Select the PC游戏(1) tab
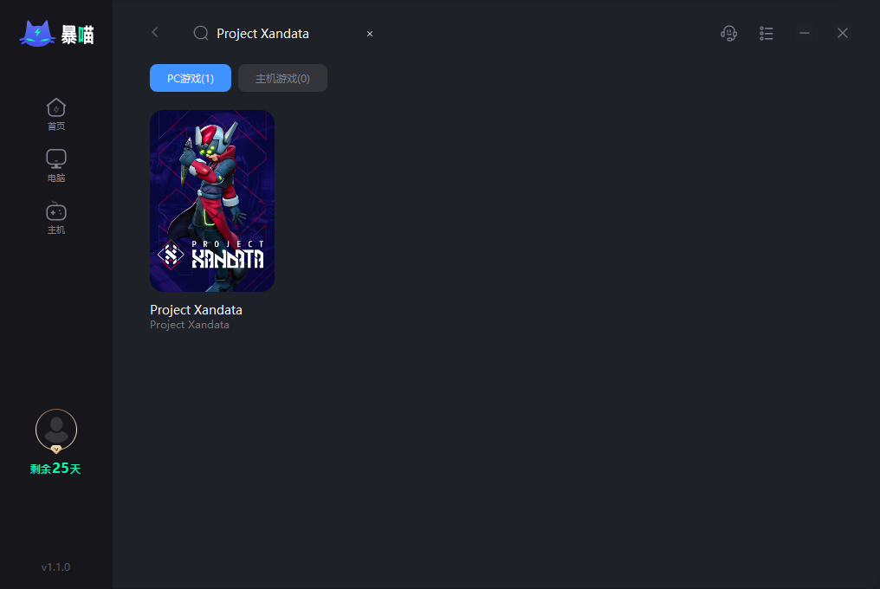880x589 pixels. tap(191, 78)
